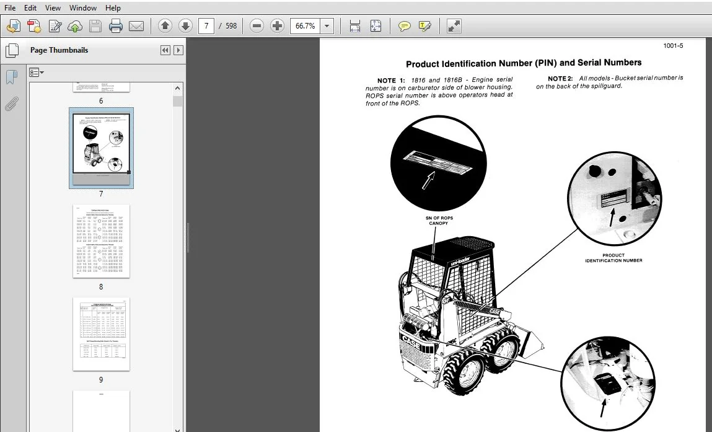Open the Bookmarks panel
The image size is (712, 432).
pyautogui.click(x=12, y=77)
